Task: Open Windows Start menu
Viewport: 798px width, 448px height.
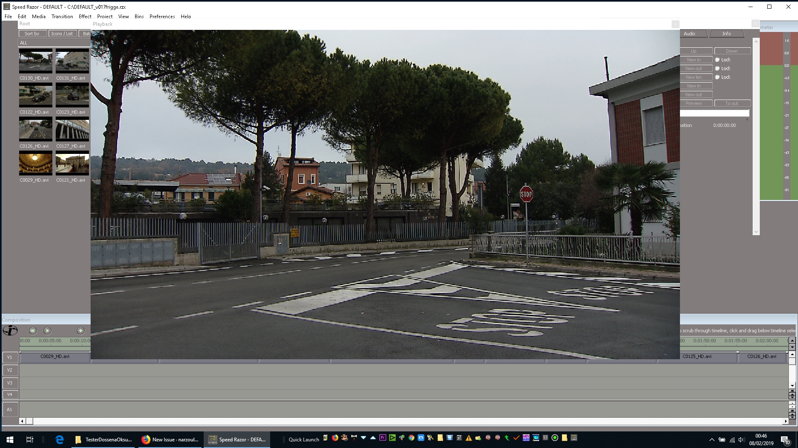Action: [10, 439]
